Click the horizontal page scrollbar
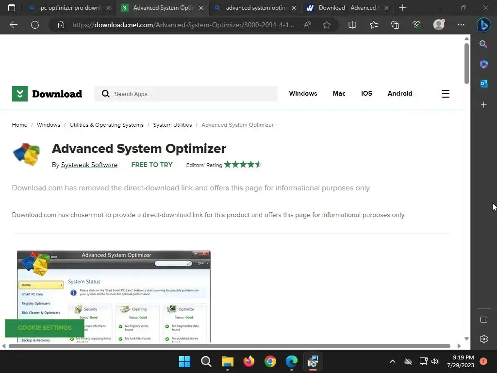 pyautogui.click(x=230, y=346)
